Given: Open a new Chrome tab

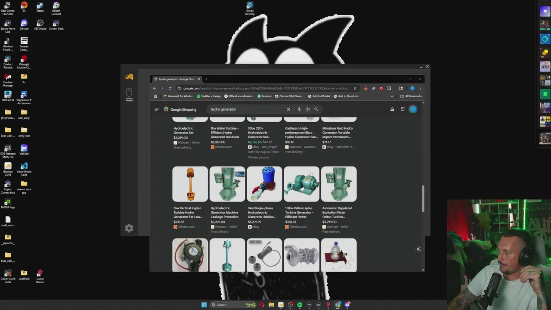Looking at the screenshot, I should (x=206, y=79).
